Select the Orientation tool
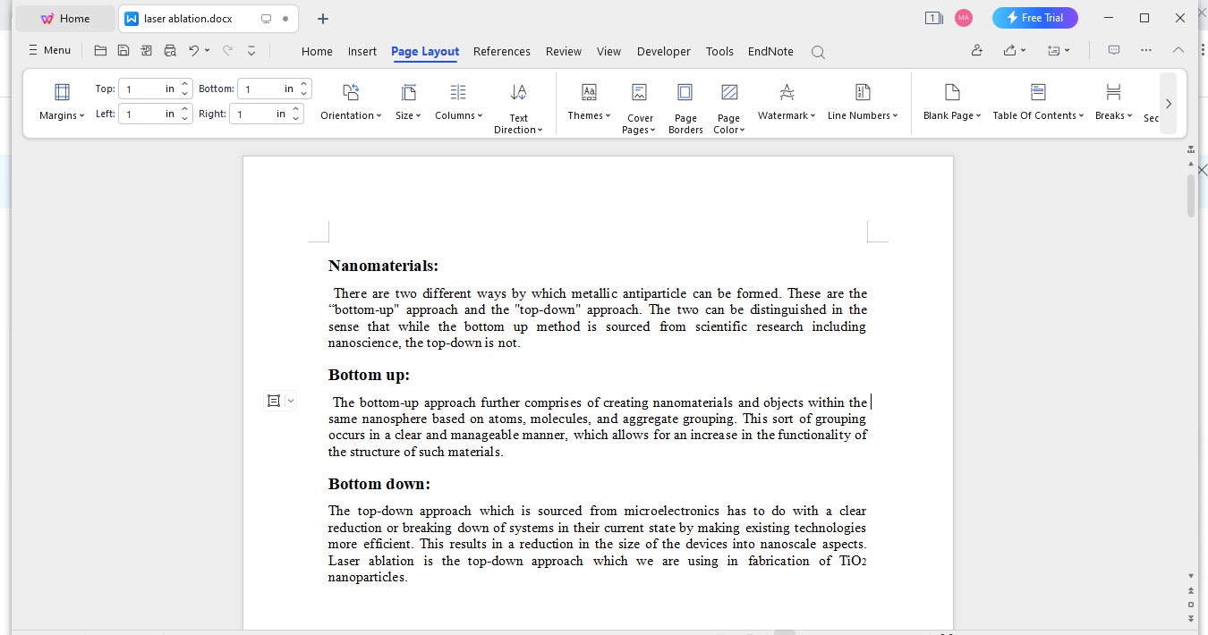This screenshot has height=635, width=1208. (x=350, y=101)
